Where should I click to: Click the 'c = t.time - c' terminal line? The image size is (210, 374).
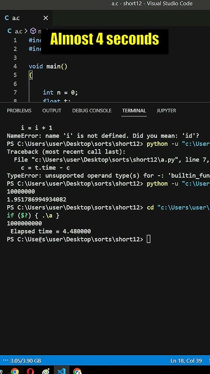point(45,168)
